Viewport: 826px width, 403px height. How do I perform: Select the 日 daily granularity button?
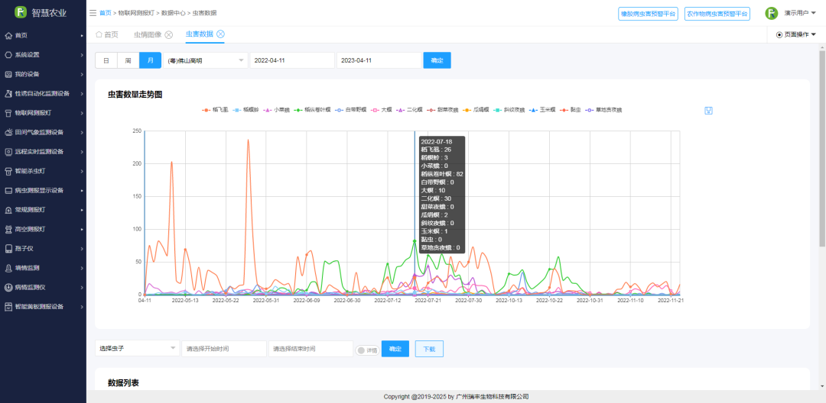pyautogui.click(x=106, y=60)
